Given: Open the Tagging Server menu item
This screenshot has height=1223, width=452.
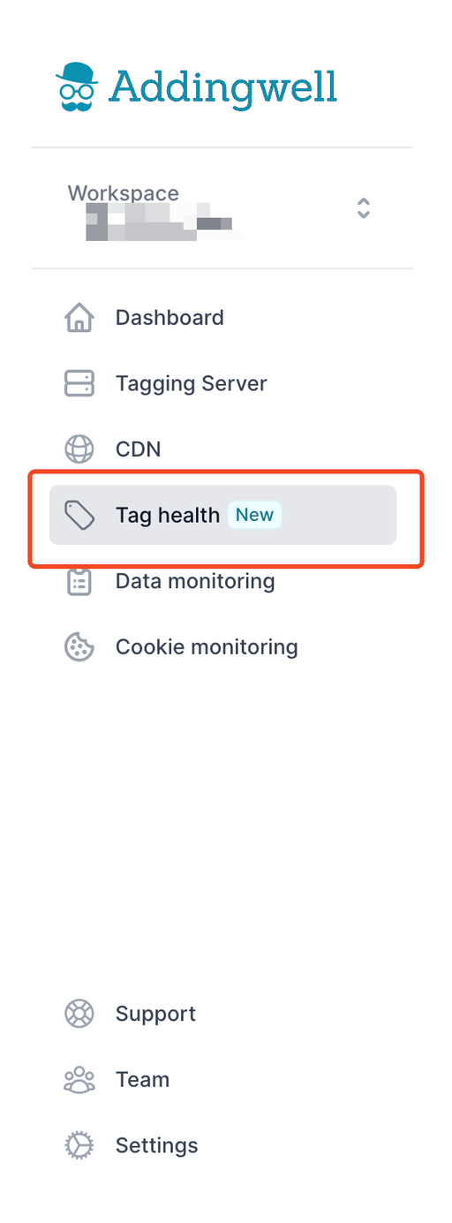Looking at the screenshot, I should pos(222,383).
